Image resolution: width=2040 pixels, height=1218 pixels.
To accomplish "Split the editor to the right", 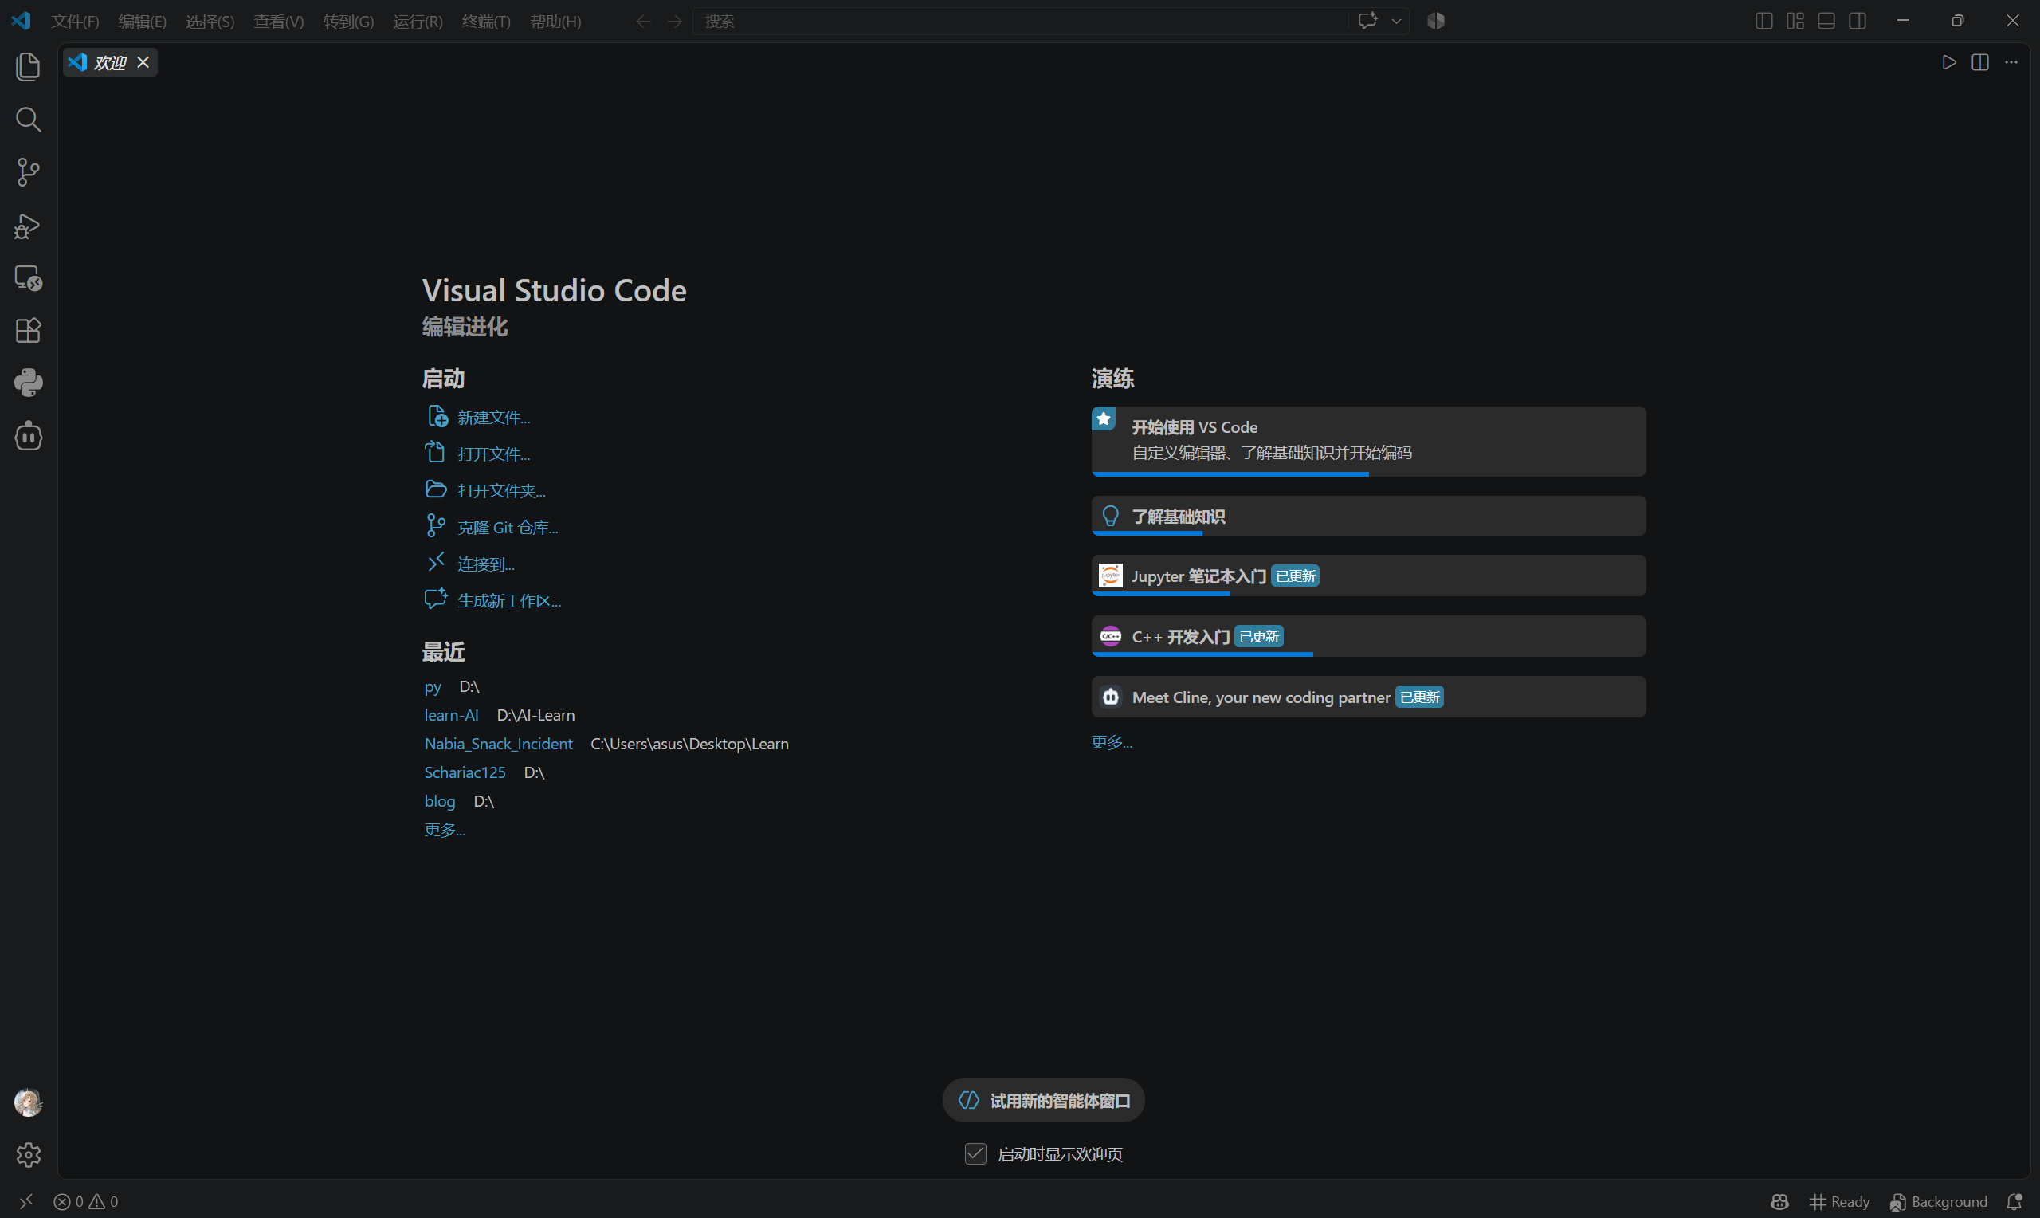I will tap(1980, 62).
